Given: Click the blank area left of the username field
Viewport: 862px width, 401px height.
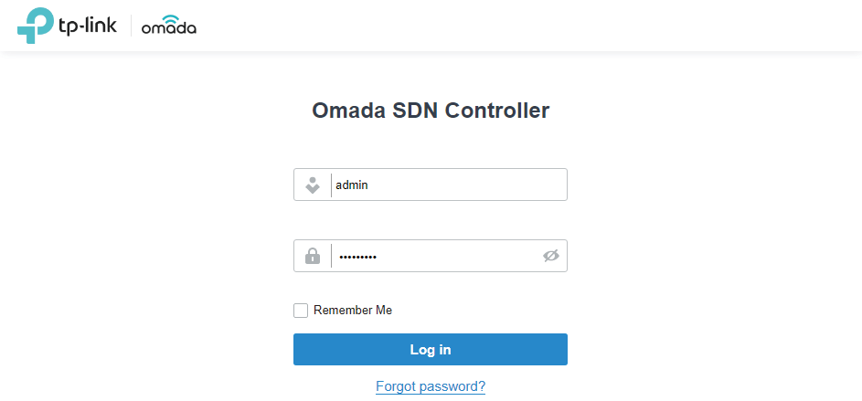Looking at the screenshot, I should [x=146, y=185].
